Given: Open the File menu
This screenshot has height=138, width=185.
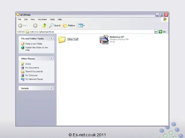Looking at the screenshot, I should [19, 19].
